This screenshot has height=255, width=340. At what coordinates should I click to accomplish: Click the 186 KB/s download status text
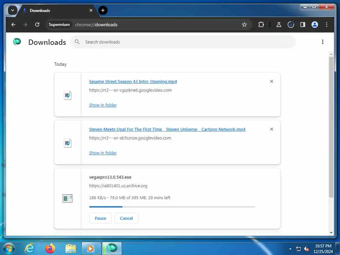130,198
